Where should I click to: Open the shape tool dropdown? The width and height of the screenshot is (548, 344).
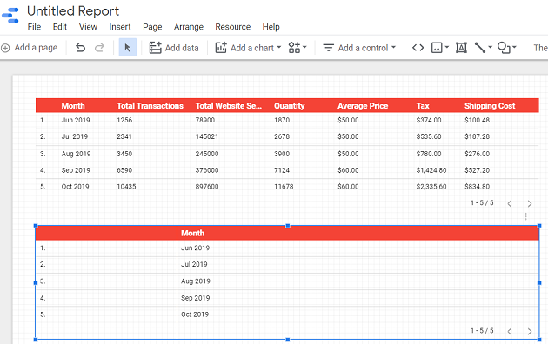[507, 48]
